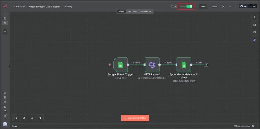Click Add tag next to workflow name

coord(68,7)
